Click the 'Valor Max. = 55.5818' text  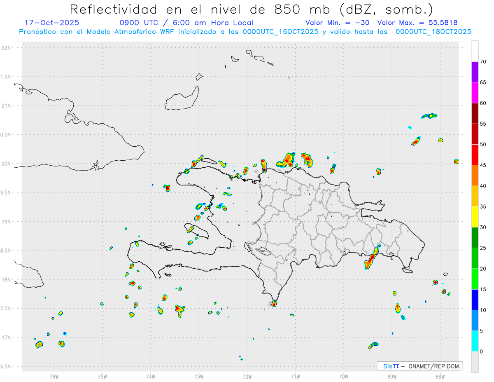417,23
